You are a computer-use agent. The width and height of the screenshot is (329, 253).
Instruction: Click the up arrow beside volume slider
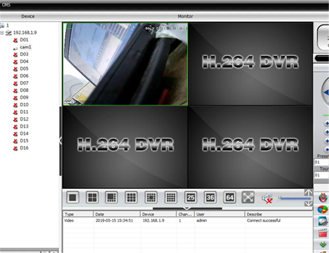tap(308, 192)
